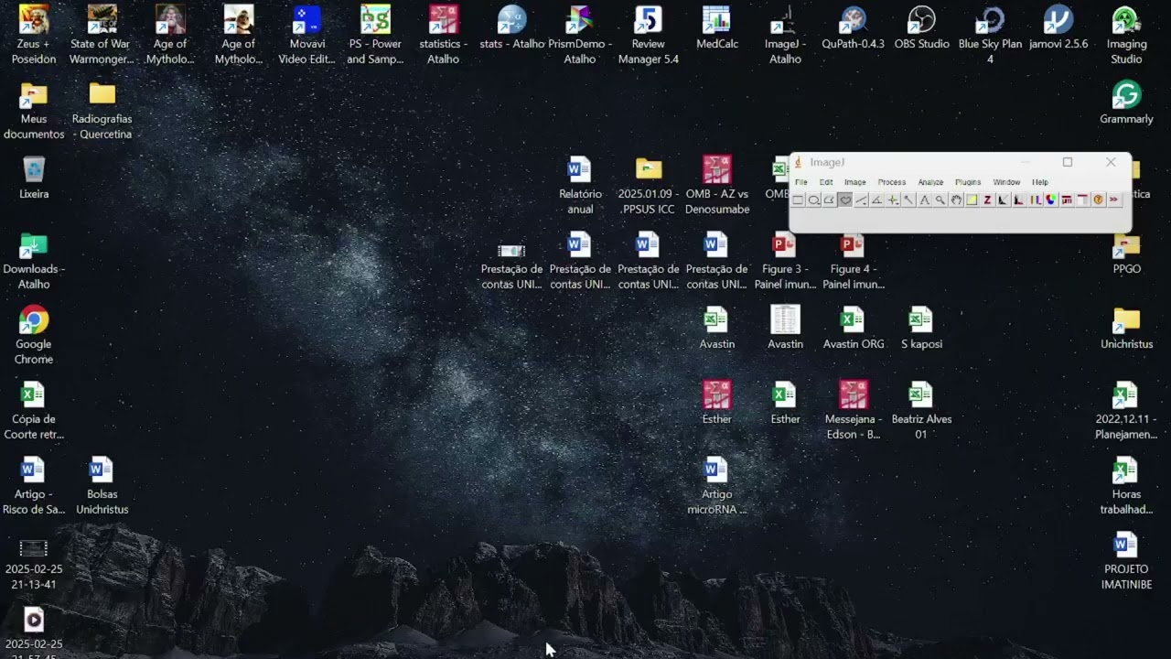Select the Grammarly desktop icon

[1126, 103]
